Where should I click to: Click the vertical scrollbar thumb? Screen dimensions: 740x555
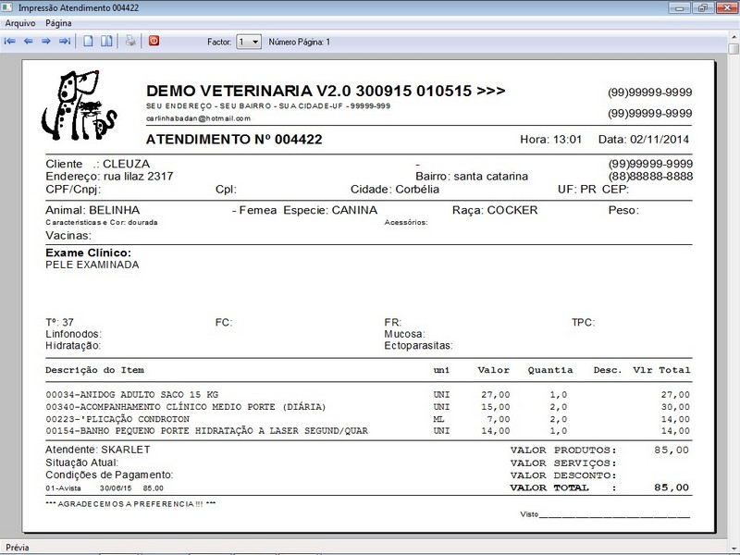pyautogui.click(x=734, y=50)
